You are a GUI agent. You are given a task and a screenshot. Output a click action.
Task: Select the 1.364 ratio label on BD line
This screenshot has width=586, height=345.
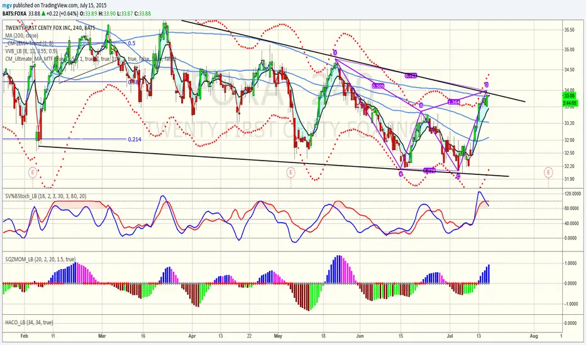click(x=453, y=102)
